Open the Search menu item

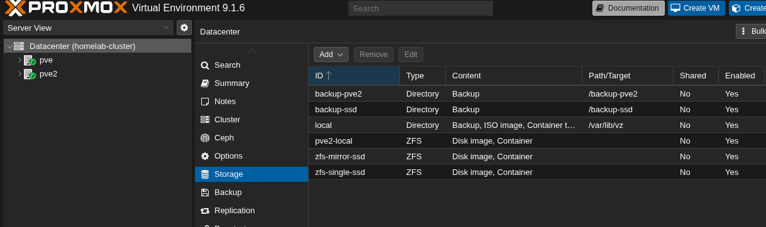point(252,65)
